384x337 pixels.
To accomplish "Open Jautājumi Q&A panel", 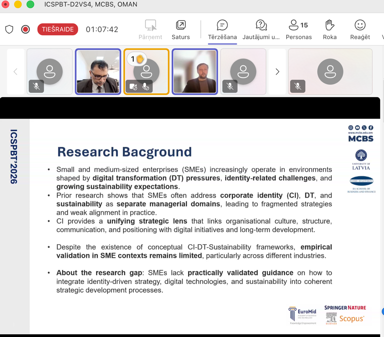I will [x=261, y=30].
